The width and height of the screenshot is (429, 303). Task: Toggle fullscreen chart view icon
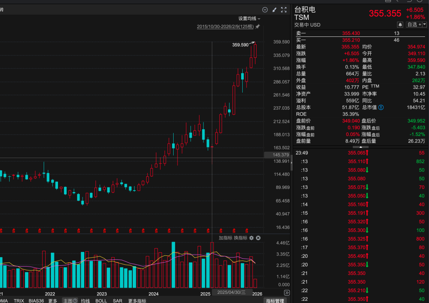(284, 10)
